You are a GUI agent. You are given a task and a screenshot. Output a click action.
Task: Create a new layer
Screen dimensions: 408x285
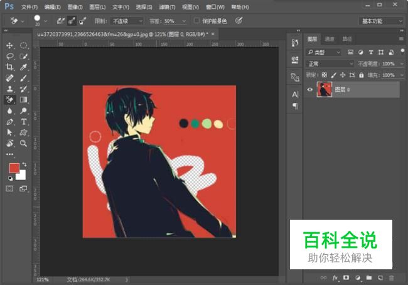pyautogui.click(x=380, y=277)
